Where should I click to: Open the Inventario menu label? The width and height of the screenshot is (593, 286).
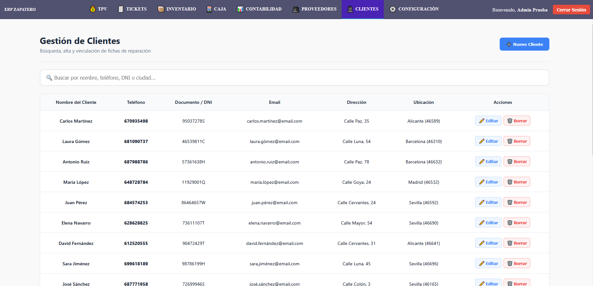point(181,9)
